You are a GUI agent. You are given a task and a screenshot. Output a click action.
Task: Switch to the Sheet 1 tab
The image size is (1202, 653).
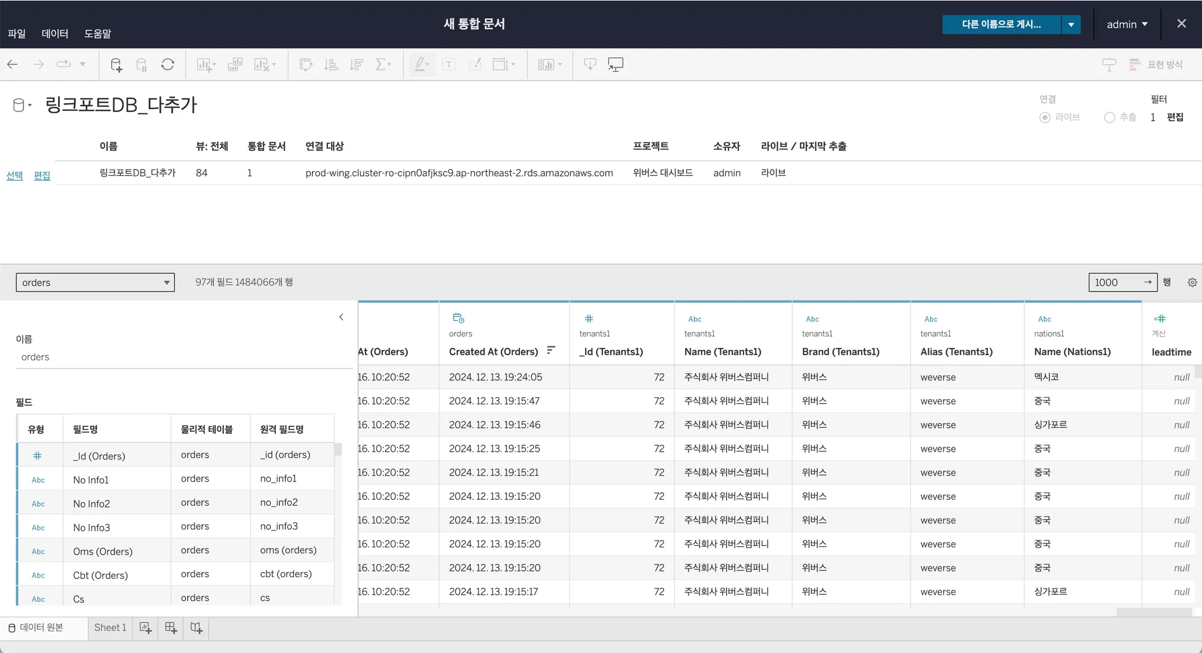110,628
